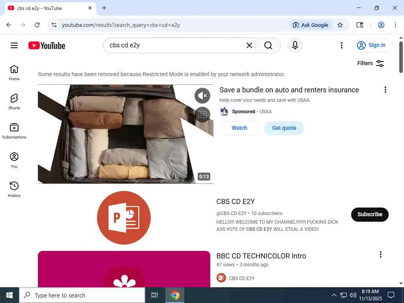
Task: Open more options for BBC CD TECHNICOLOR Intro
Action: click(381, 254)
